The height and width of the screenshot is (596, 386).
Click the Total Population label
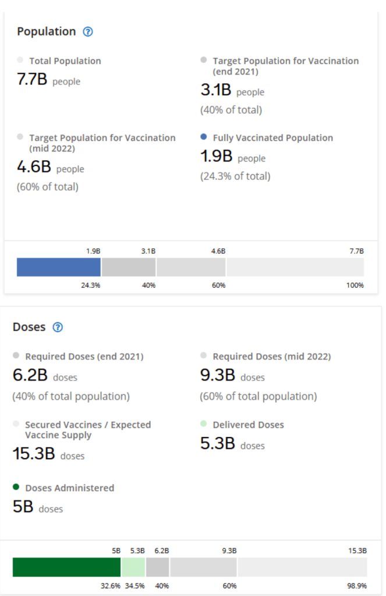[x=65, y=61]
